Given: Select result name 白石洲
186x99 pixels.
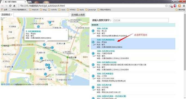Looking at the screenshot, I should (x=105, y=29).
